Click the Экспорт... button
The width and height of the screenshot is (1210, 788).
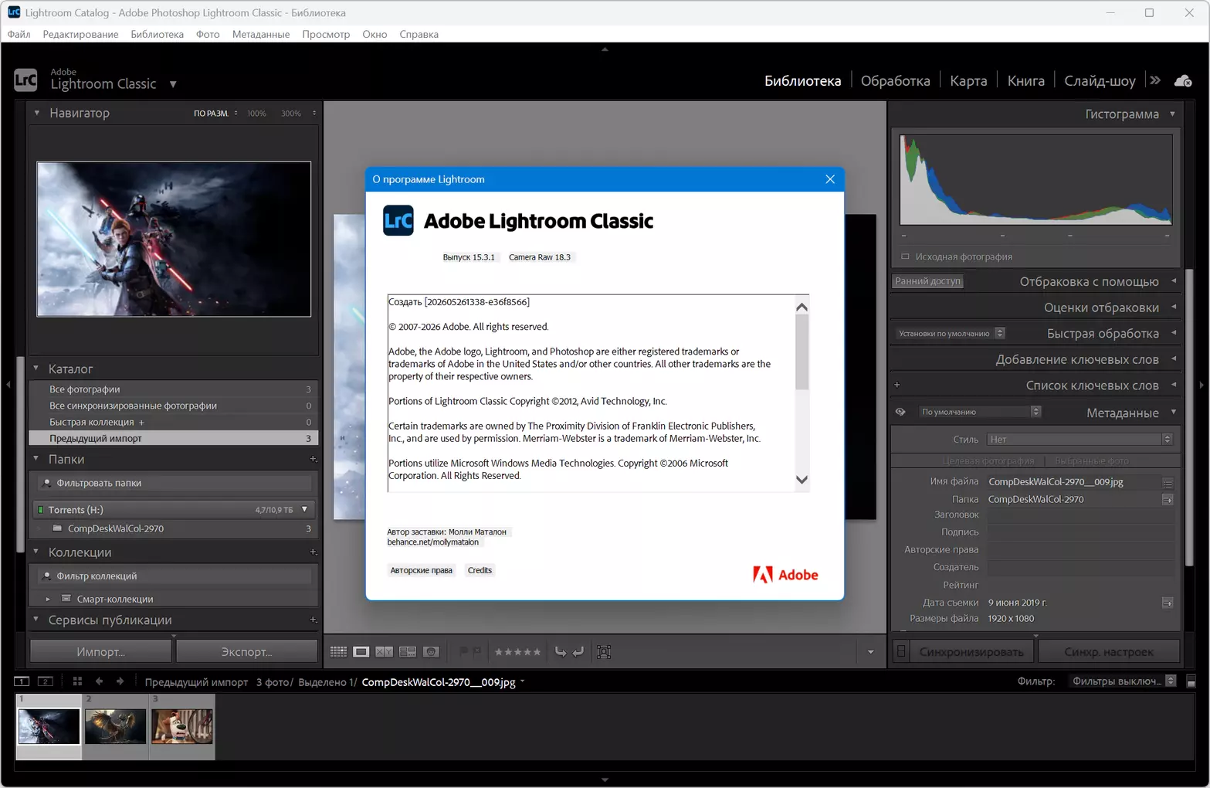tap(247, 652)
